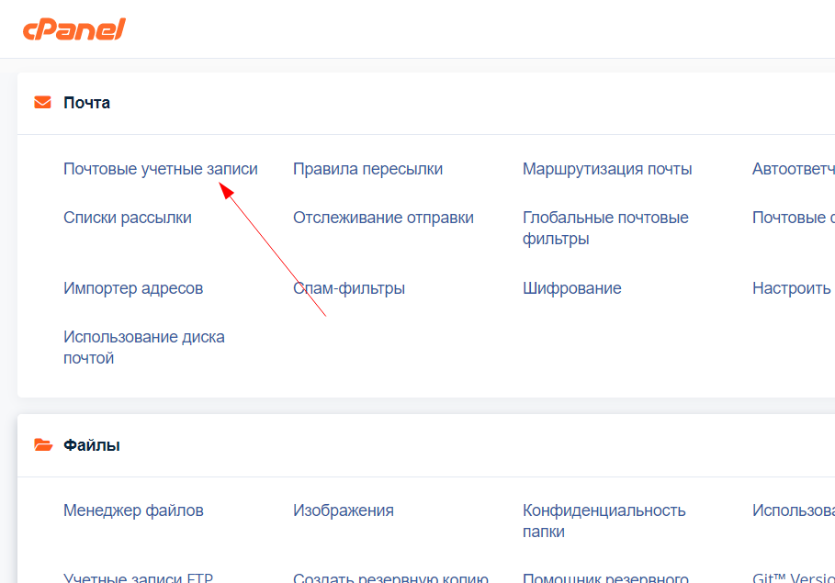This screenshot has height=583, width=835.
Task: Collapse the Почта section header
Action: 87,103
